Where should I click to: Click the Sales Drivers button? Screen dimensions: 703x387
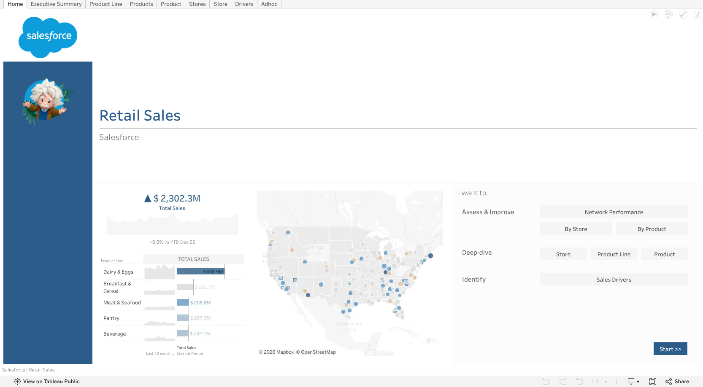[614, 279]
